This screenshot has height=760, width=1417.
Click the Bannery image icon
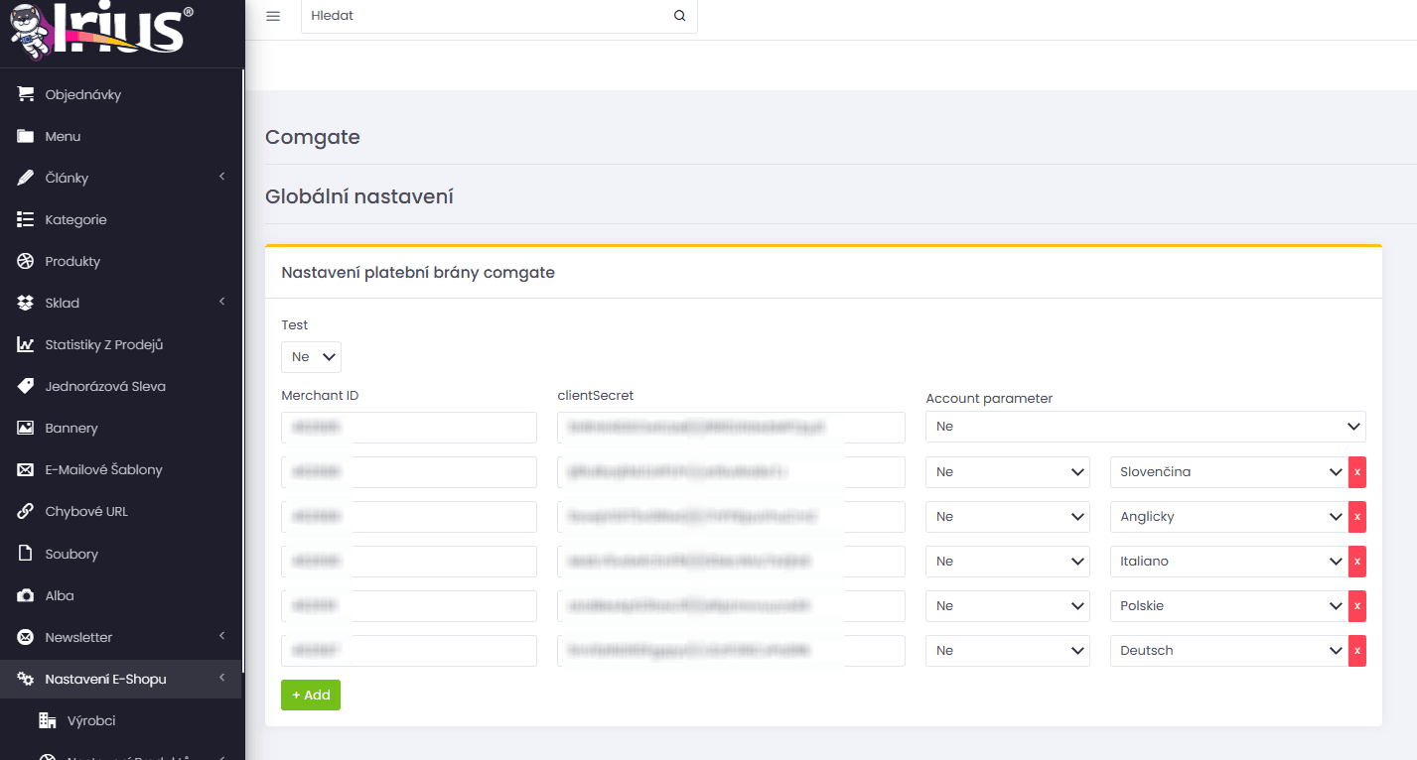[26, 428]
